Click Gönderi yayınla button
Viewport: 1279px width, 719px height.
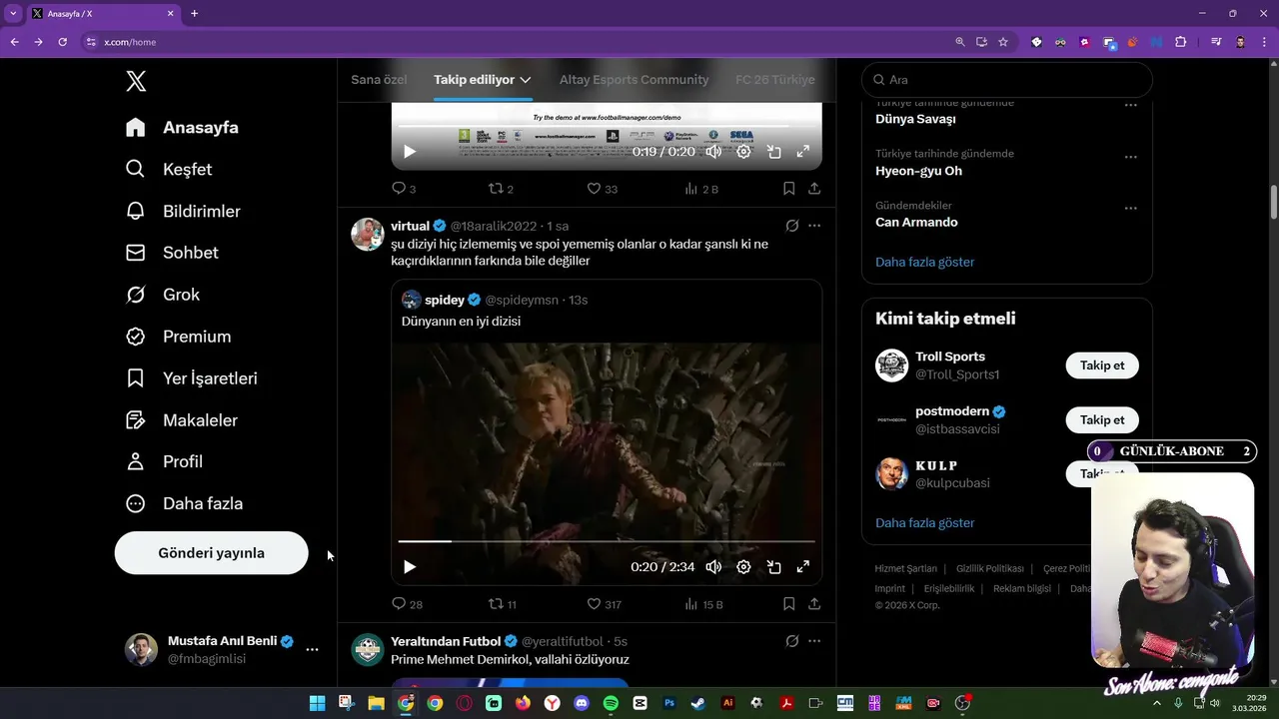click(x=211, y=553)
